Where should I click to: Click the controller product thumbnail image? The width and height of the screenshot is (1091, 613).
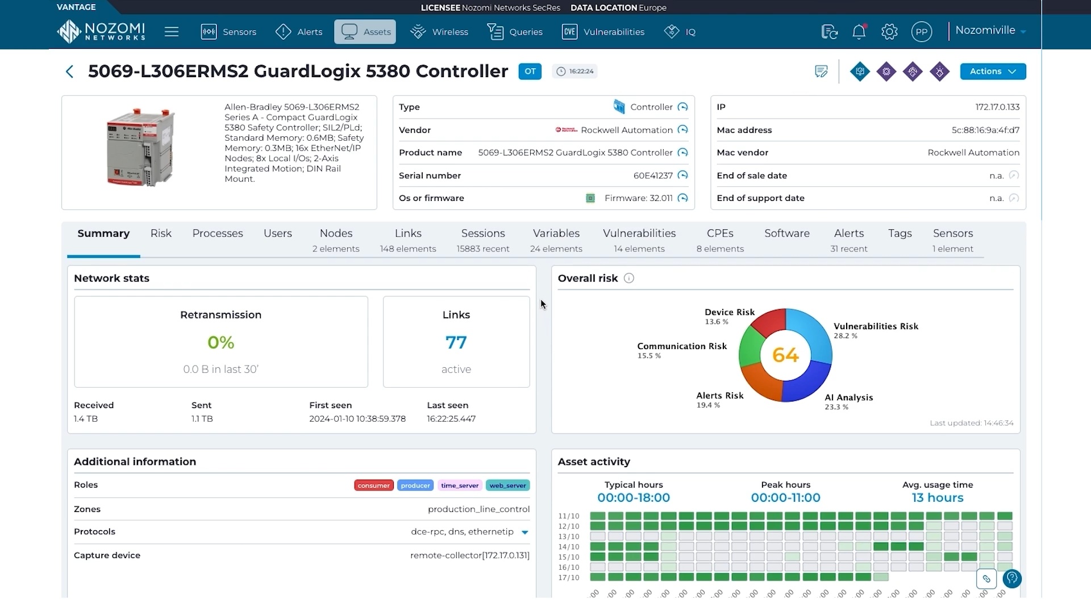pos(140,148)
